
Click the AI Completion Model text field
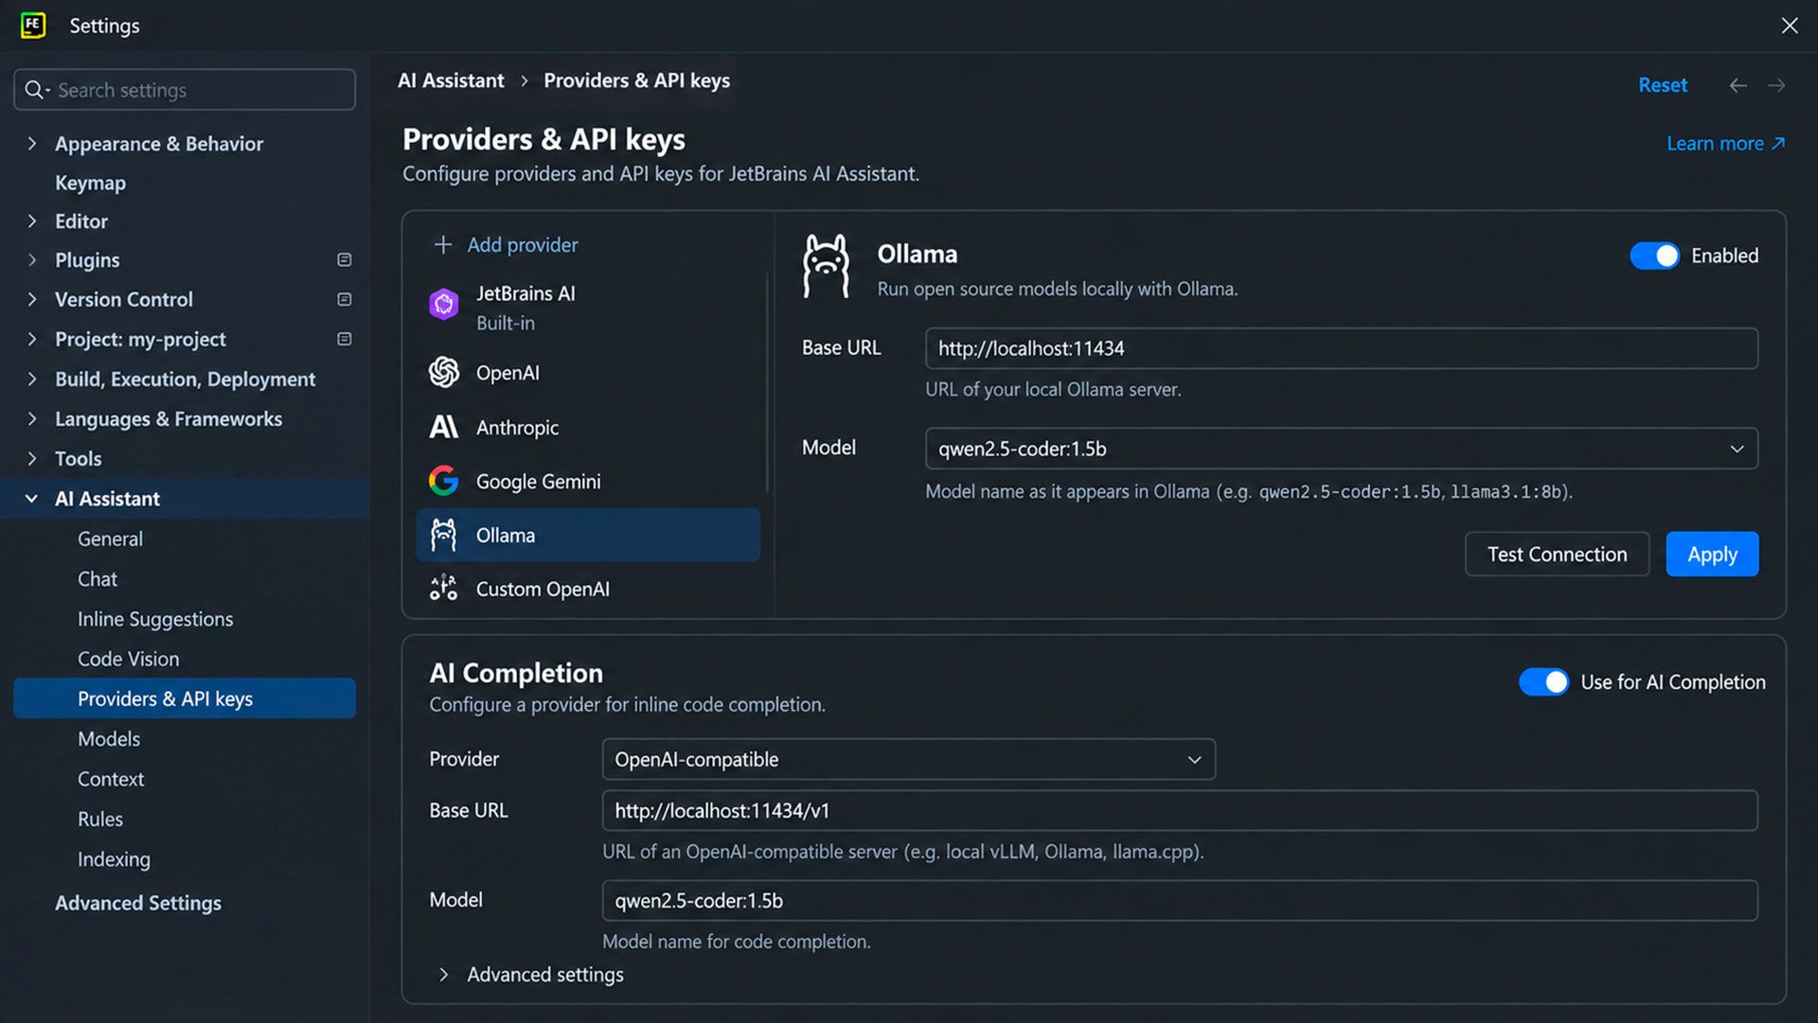tap(1180, 900)
